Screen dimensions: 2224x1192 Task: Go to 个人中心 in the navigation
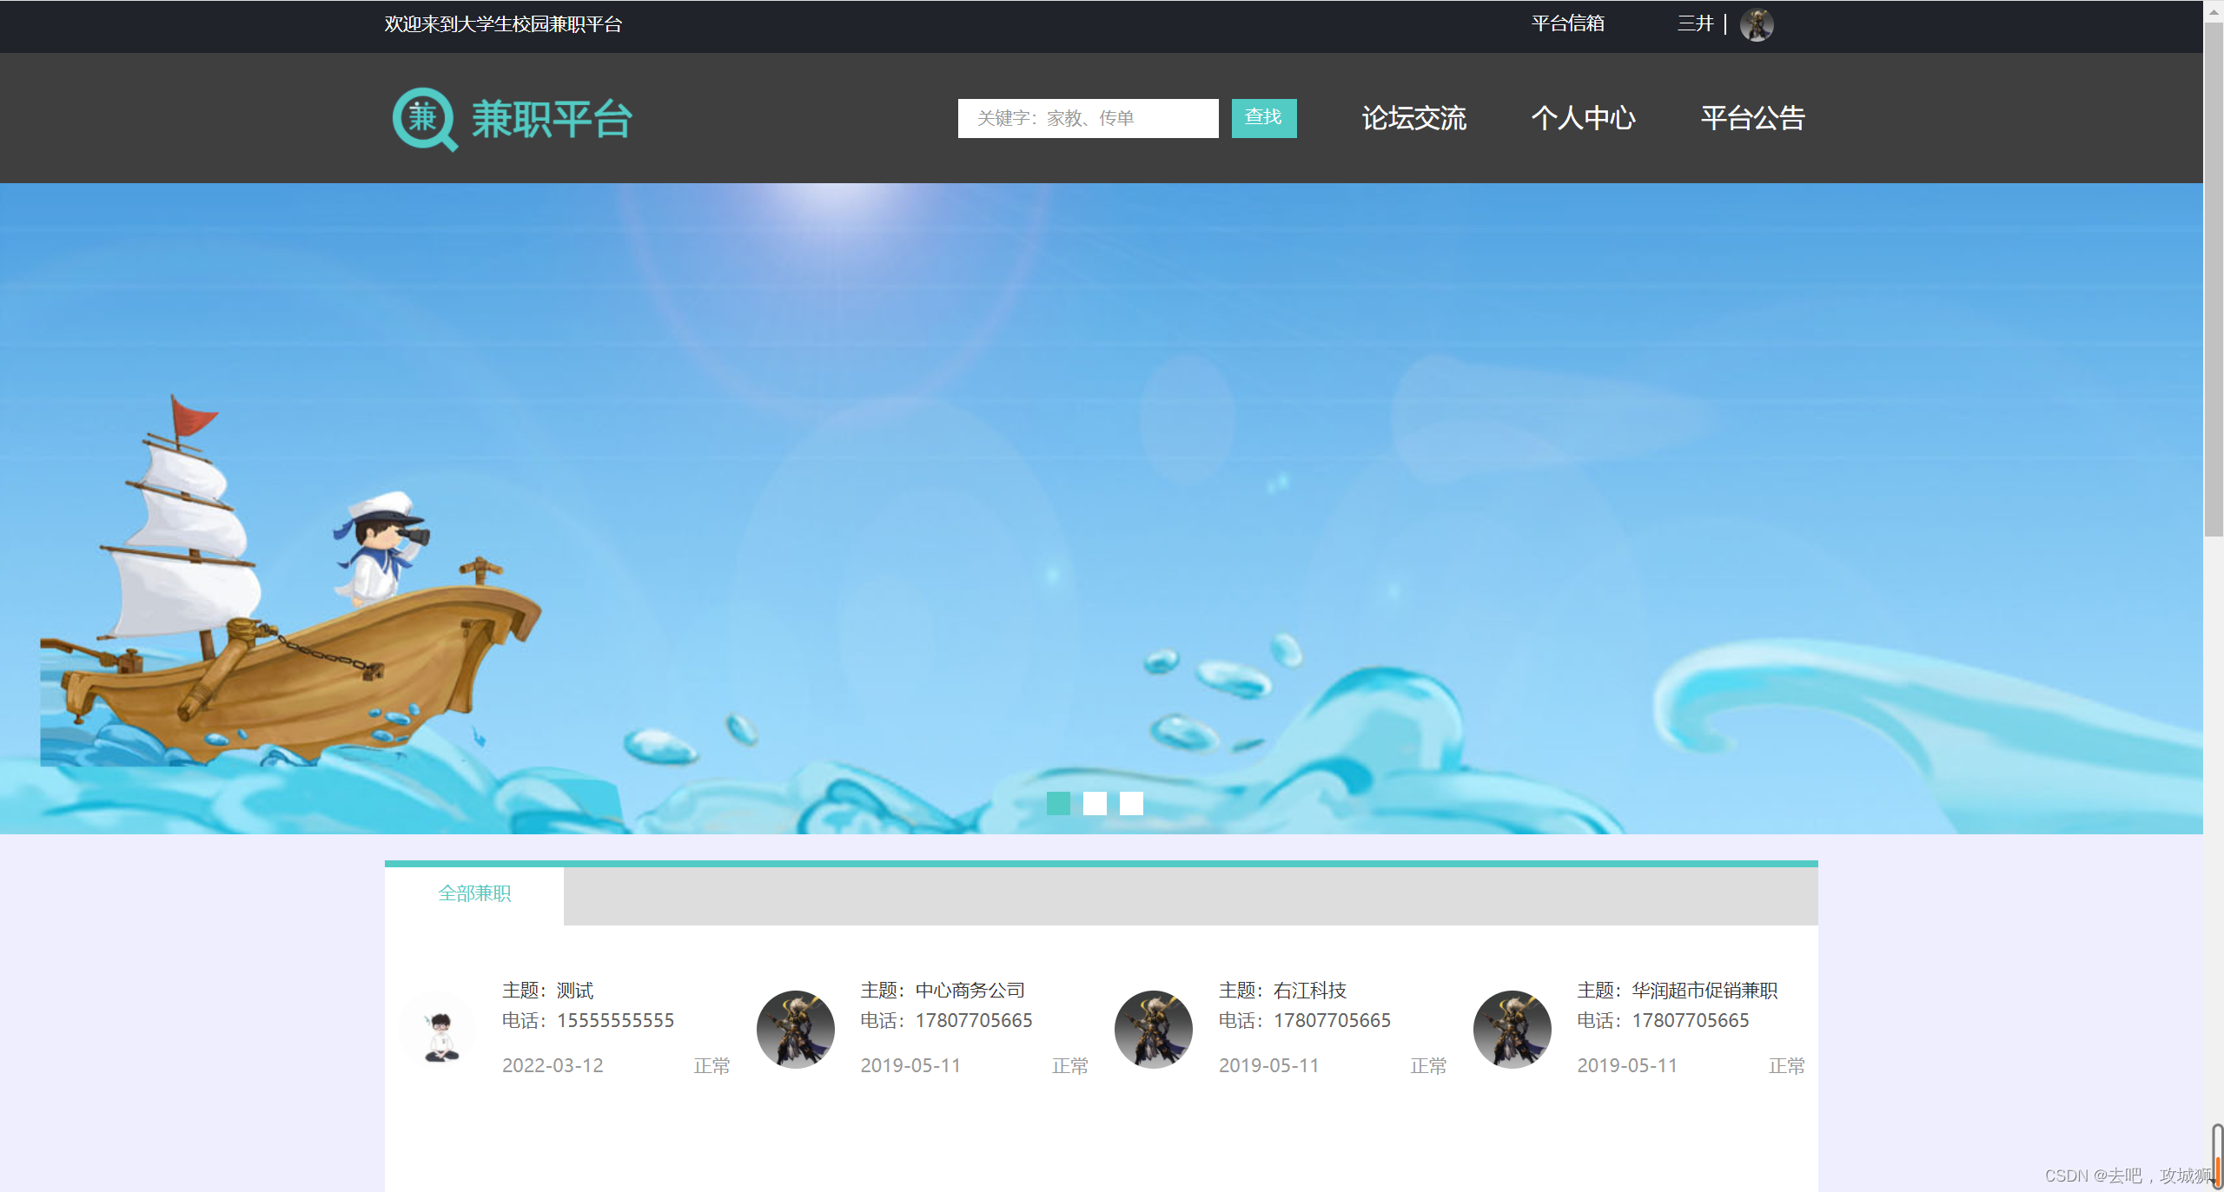1583,118
